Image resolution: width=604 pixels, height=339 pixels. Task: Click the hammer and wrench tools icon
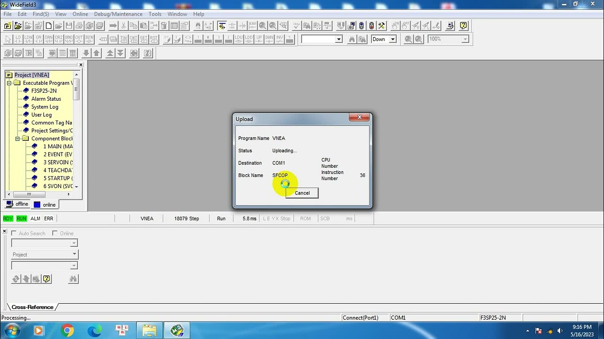tap(382, 26)
